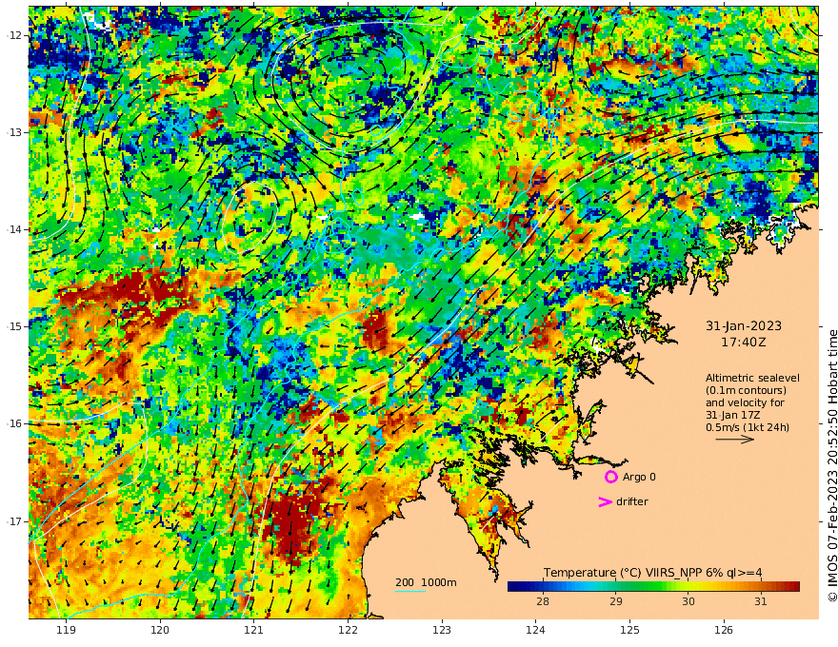Click latitude label -16 on y-axis
Viewport: 838px width, 647px height.
(x=14, y=423)
